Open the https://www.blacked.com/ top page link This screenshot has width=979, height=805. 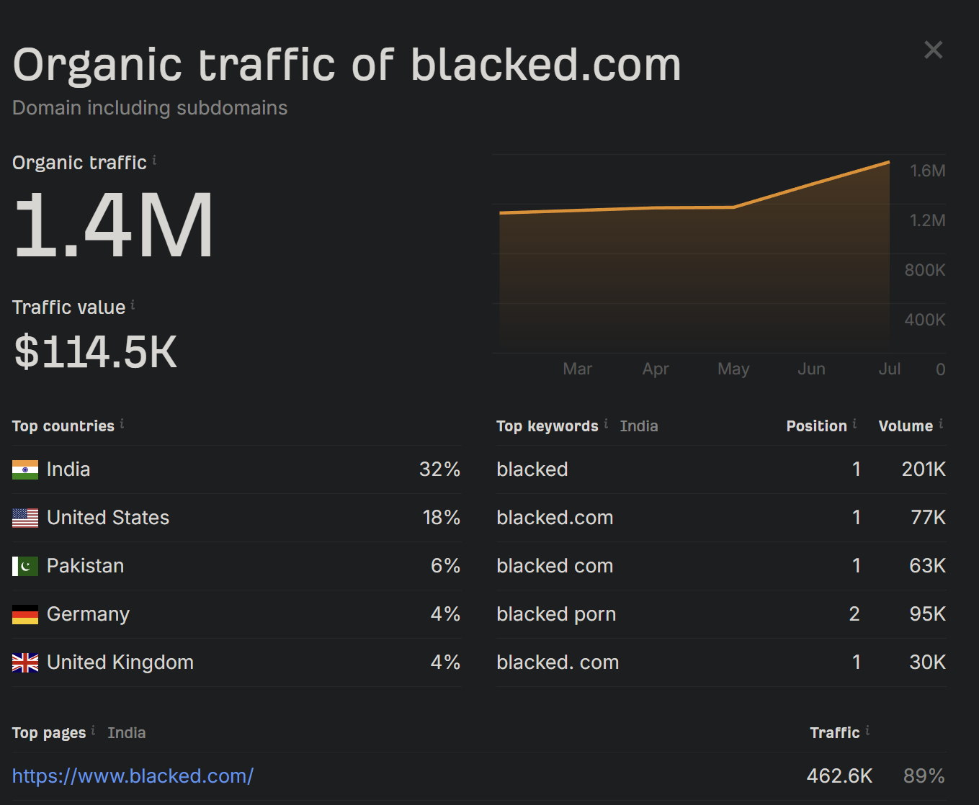(133, 775)
